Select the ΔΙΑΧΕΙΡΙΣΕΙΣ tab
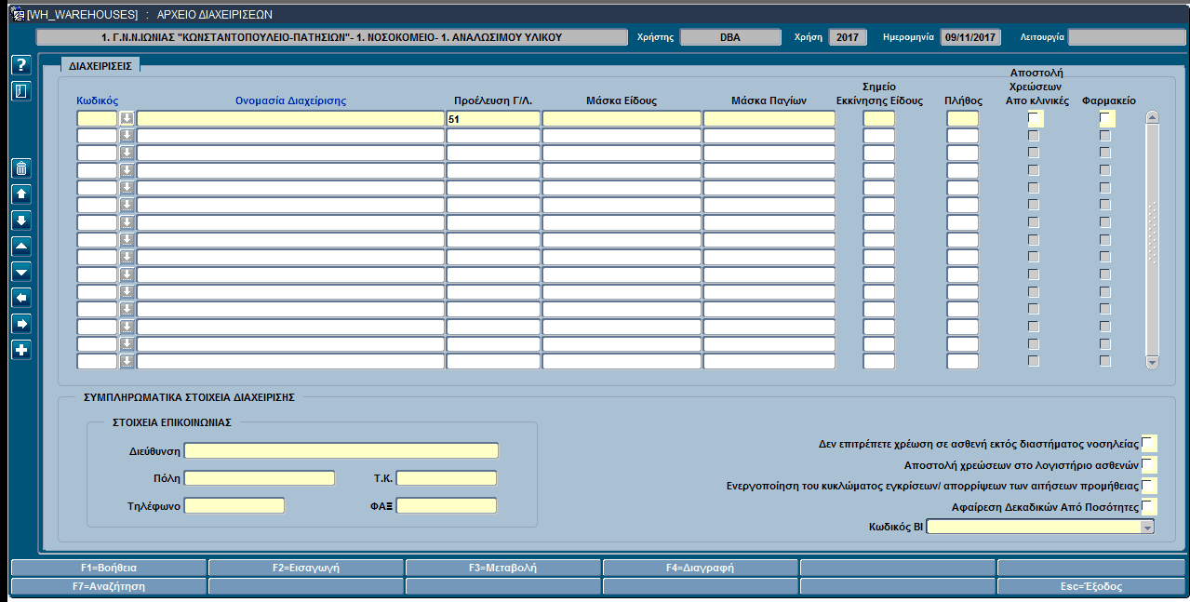Image resolution: width=1190 pixels, height=602 pixels. (x=100, y=66)
